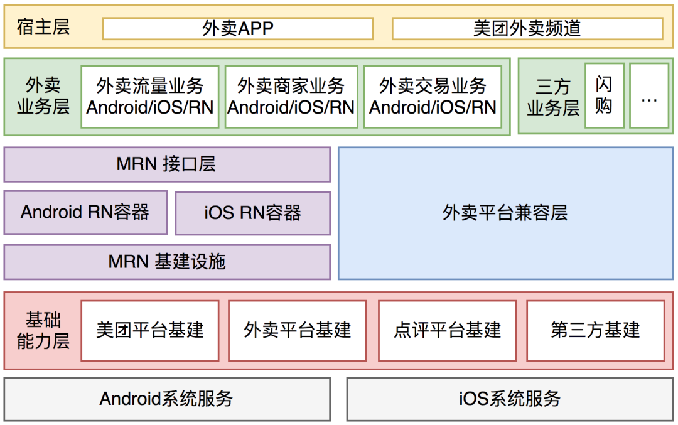
Task: Select the 美团平台基建 box
Action: (150, 331)
